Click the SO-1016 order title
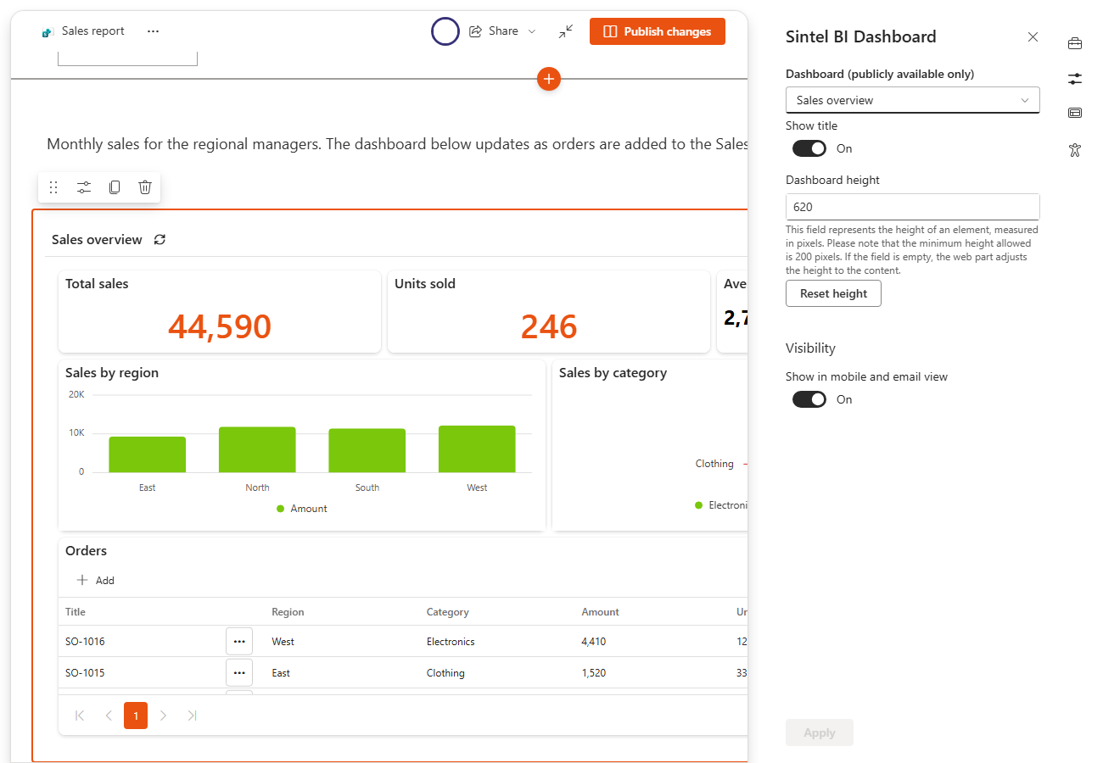 pyautogui.click(x=85, y=642)
